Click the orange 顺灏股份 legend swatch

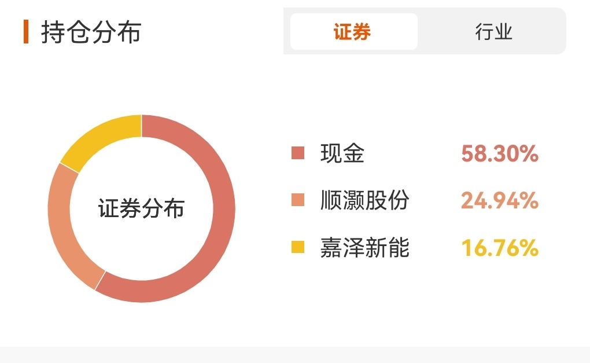tap(298, 200)
